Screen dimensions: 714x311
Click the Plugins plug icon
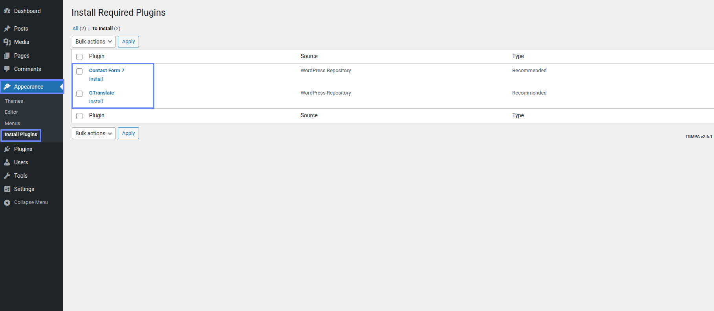coord(7,149)
